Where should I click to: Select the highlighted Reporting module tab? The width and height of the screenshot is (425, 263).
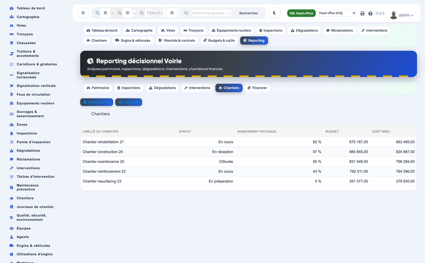pyautogui.click(x=254, y=40)
